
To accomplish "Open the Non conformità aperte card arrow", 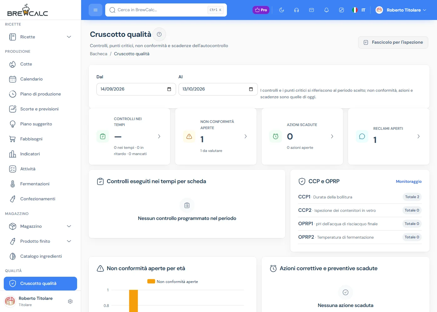I will tap(246, 136).
